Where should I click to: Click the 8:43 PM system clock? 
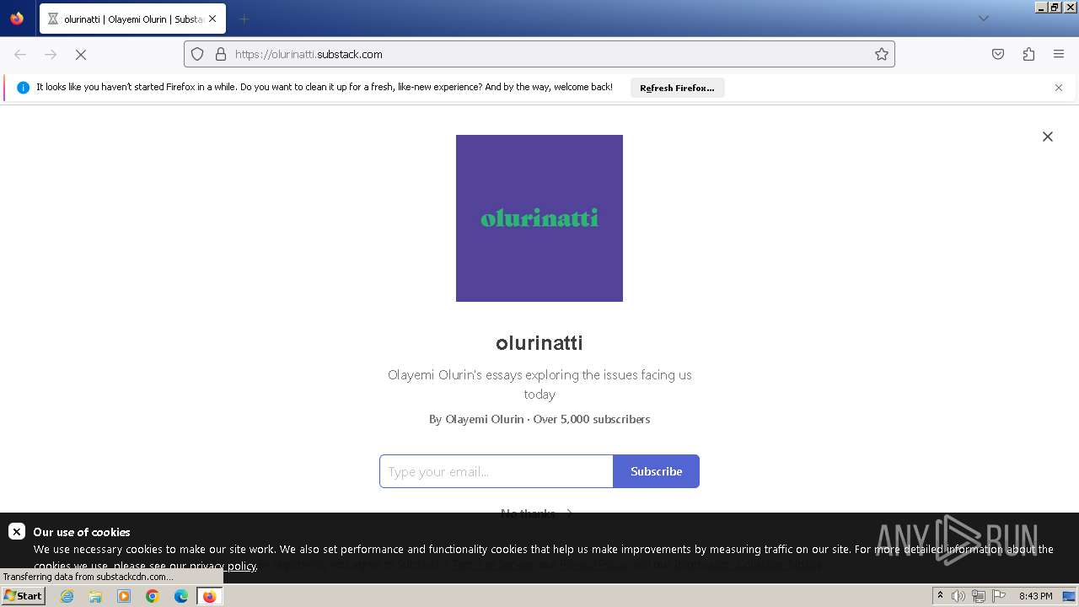click(x=1035, y=596)
